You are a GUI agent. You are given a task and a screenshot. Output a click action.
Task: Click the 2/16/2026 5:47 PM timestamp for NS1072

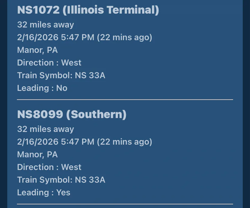[x=56, y=37]
